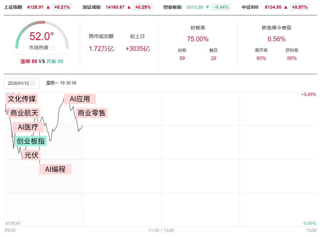Screen dimensions: 322x237
Task: Select the AI应用 chart label
Action: (80, 99)
